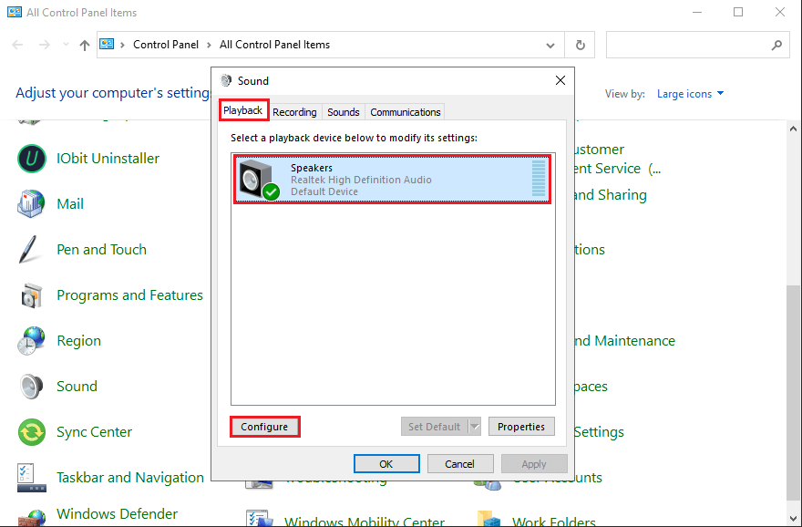Open the Mail control panel icon
Viewport: 802px width, 527px height.
(32, 204)
